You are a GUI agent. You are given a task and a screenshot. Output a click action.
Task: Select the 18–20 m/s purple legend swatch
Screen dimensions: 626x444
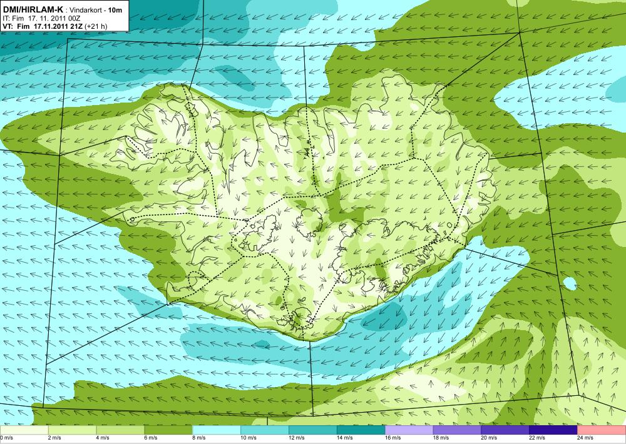(457, 430)
